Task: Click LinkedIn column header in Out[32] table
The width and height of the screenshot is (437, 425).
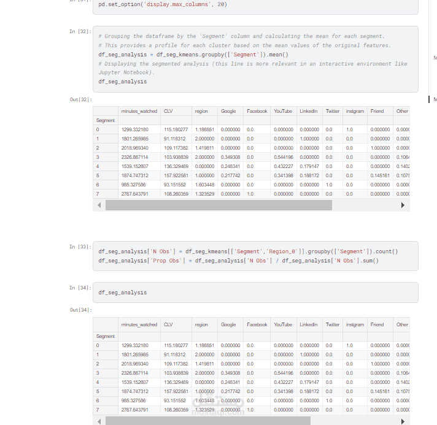Action: [309, 111]
